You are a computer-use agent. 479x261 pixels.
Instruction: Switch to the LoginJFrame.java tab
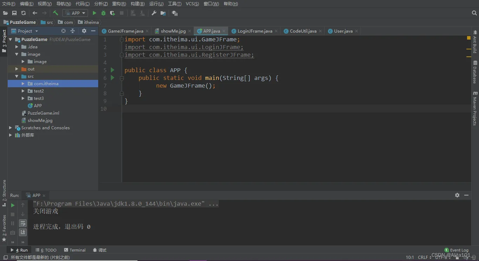click(x=255, y=31)
